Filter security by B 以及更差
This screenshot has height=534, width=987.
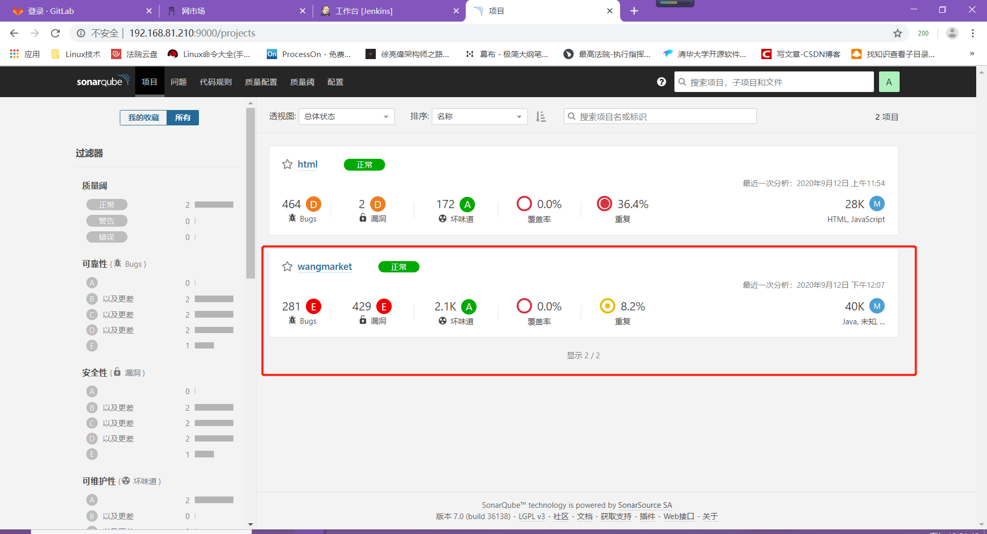111,408
